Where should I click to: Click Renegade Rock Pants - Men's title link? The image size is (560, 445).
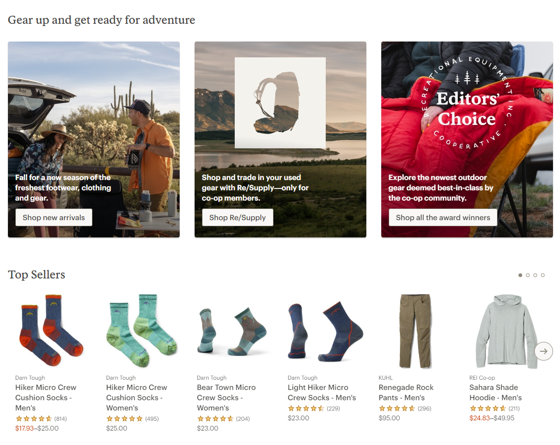point(406,392)
